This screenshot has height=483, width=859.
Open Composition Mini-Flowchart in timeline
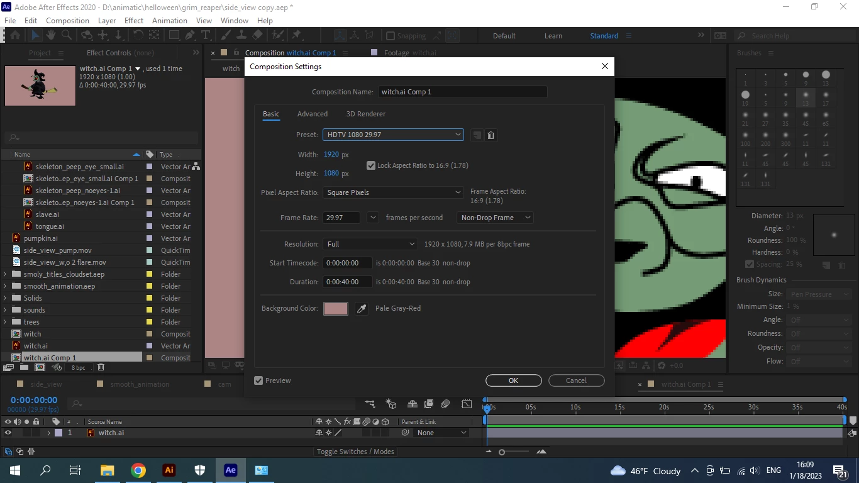(370, 404)
